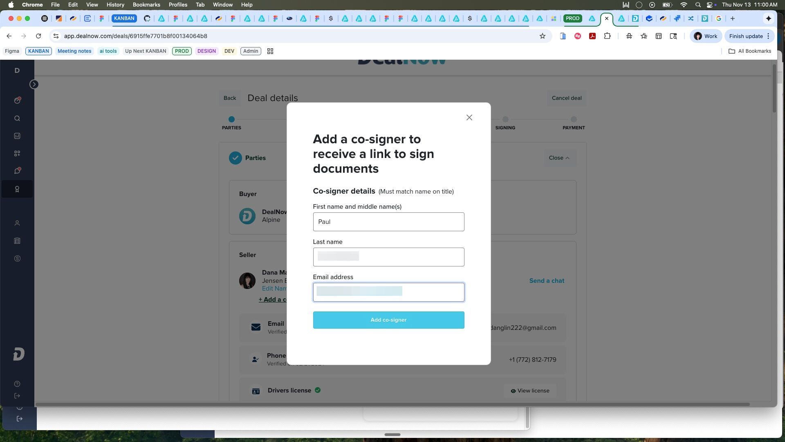Screen dimensions: 785x442
Task: Open the History menu in menu bar
Action: point(115,5)
